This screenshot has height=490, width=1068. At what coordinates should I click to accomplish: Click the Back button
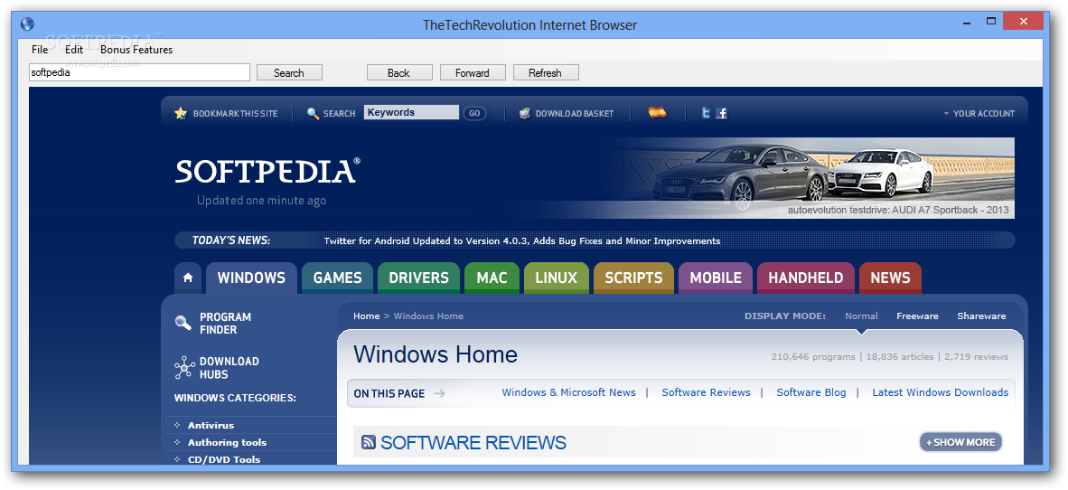pos(398,73)
